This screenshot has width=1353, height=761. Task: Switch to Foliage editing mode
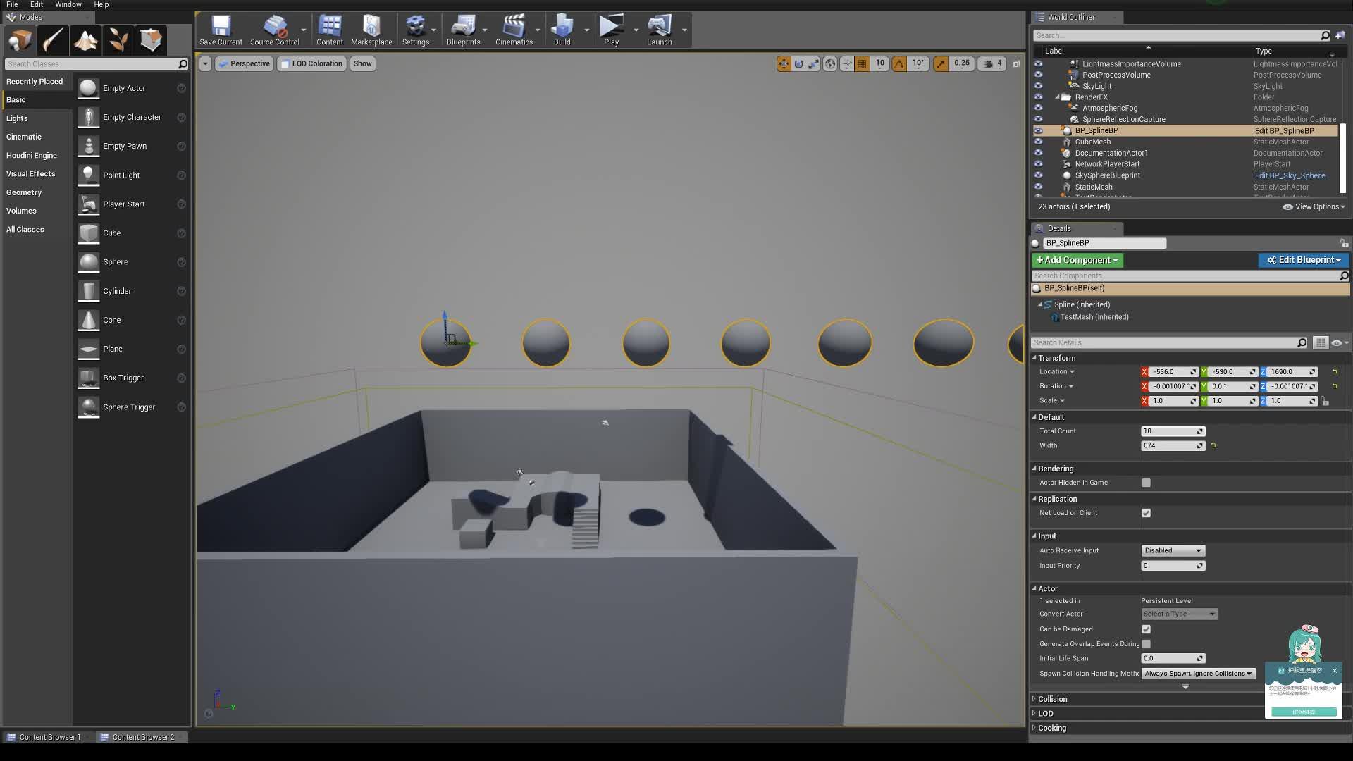coord(118,40)
